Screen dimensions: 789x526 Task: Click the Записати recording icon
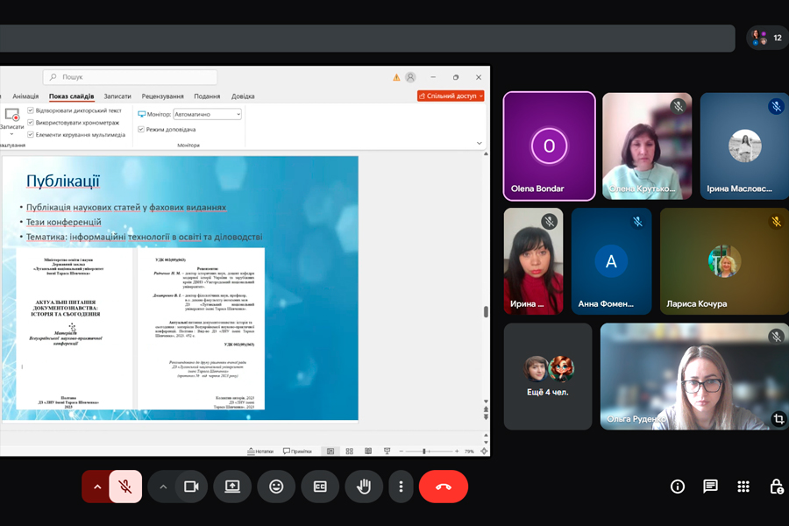coord(12,115)
